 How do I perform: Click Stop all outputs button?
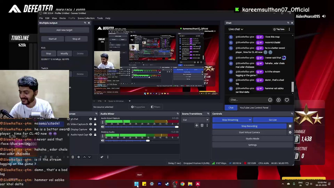76,39
